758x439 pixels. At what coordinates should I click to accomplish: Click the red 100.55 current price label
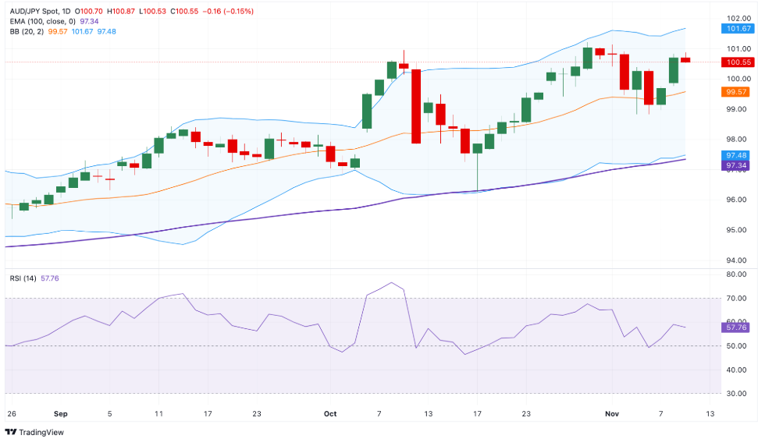738,62
